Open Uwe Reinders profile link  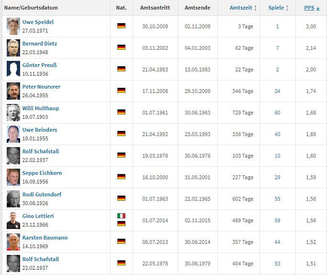(x=40, y=130)
